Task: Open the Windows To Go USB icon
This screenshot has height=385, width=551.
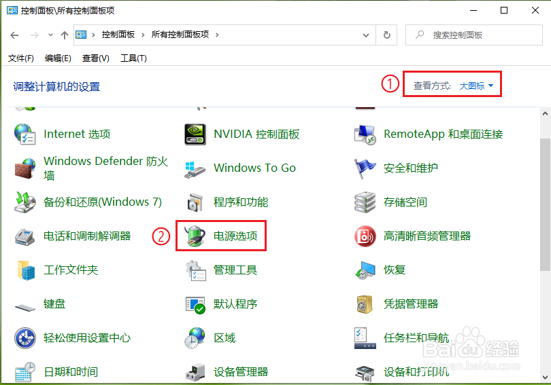Action: tap(195, 169)
